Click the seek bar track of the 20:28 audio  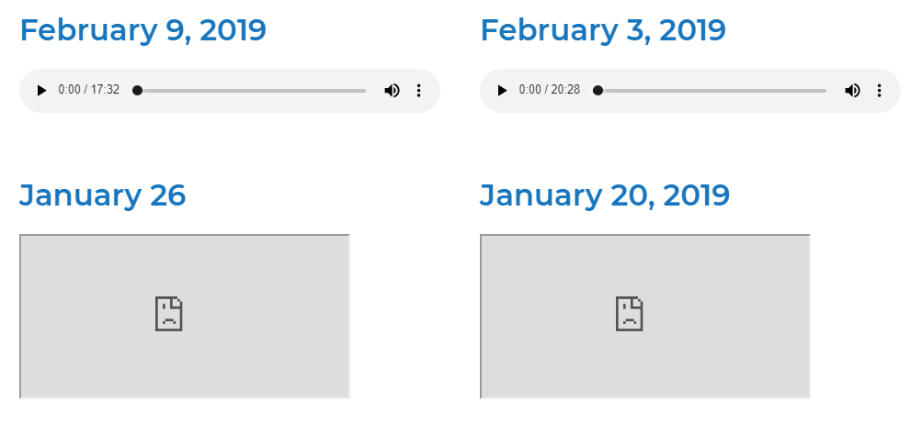point(717,91)
